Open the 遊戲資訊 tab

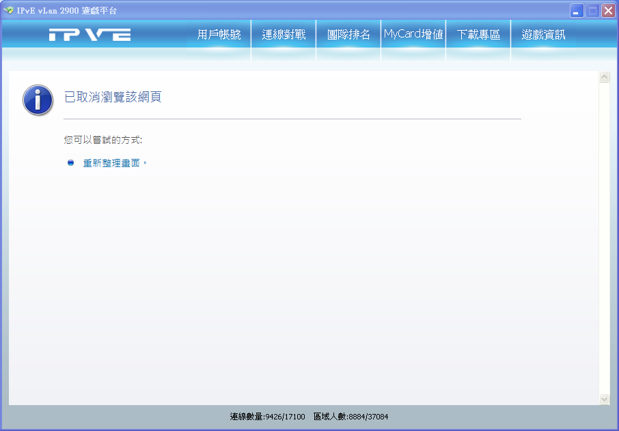[543, 35]
